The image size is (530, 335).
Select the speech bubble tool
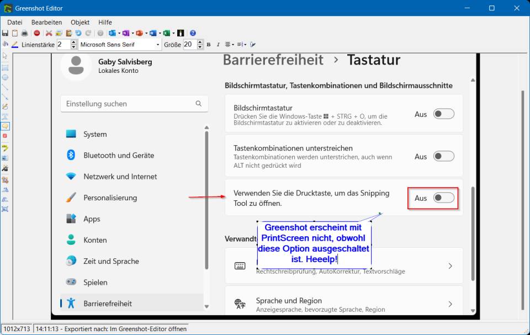coord(6,126)
